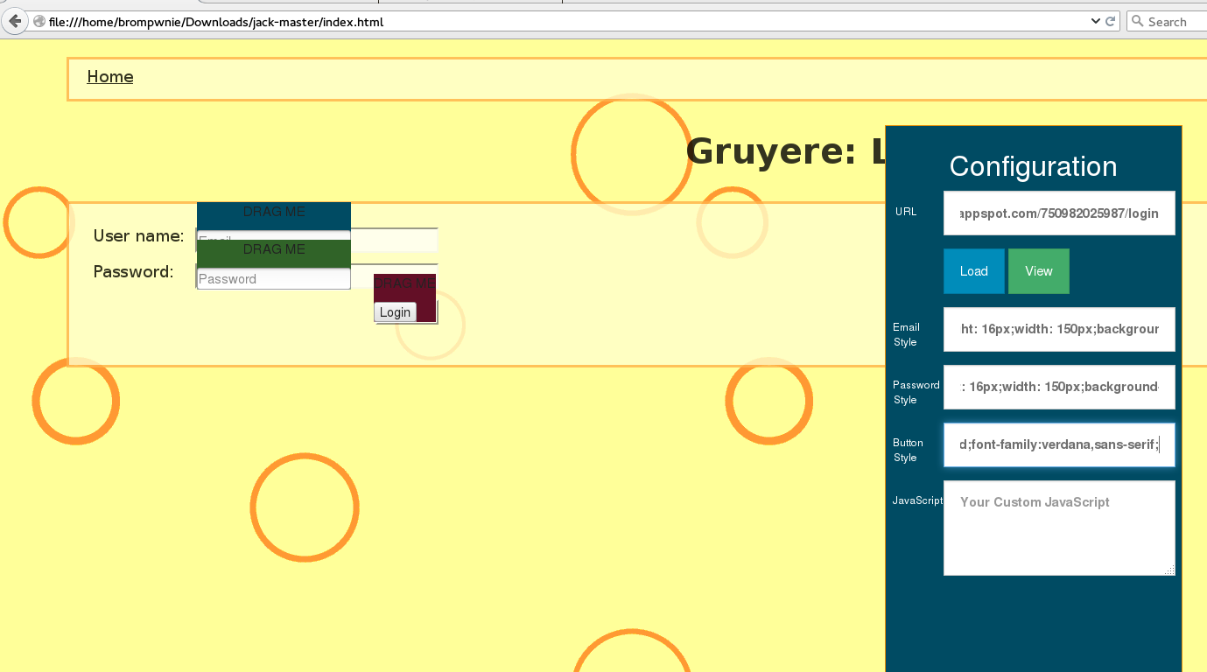Click the overlaid Password input field
This screenshot has width=1207, height=672.
274,279
